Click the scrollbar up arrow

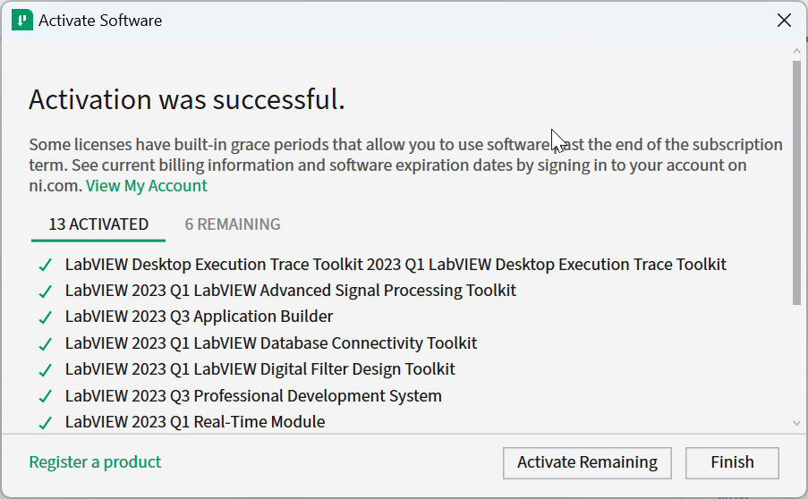click(x=796, y=51)
